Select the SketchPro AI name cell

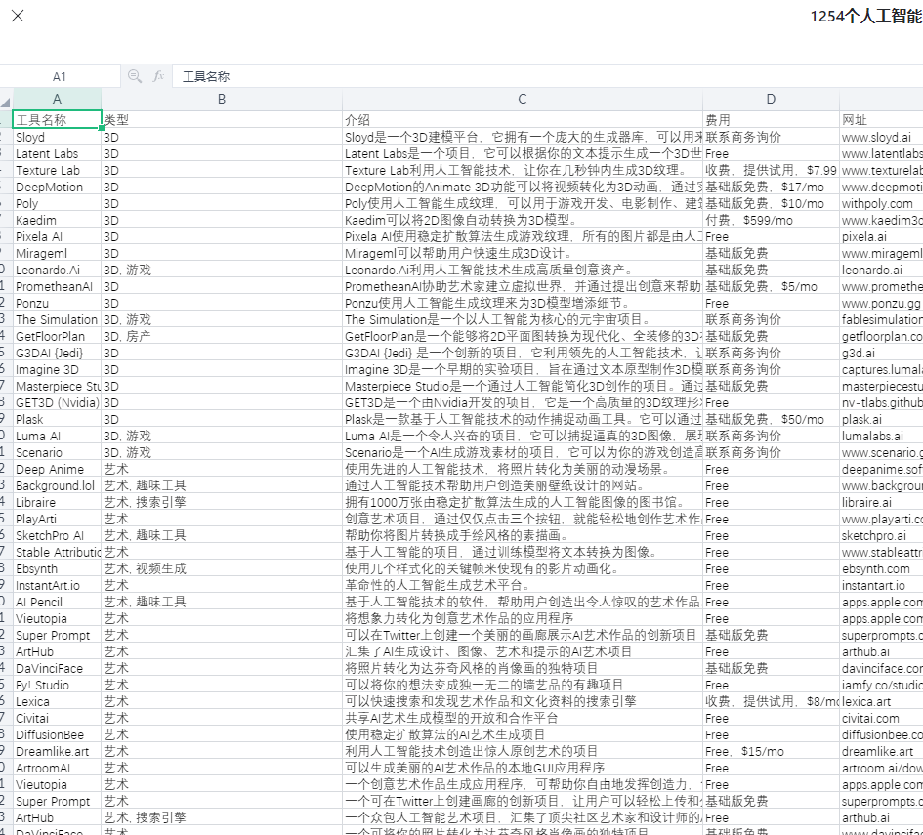click(57, 535)
